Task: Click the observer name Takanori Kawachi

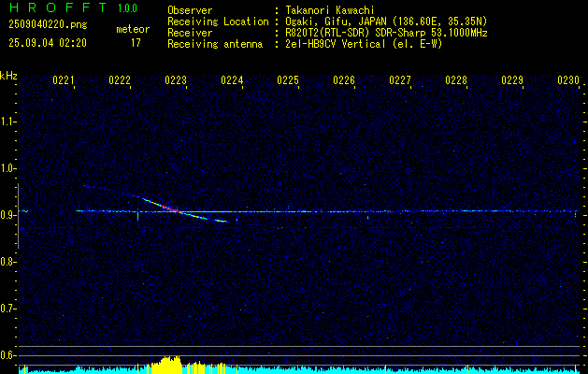Action: [330, 10]
